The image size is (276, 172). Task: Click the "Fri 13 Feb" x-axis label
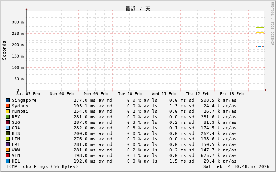coord(231,94)
